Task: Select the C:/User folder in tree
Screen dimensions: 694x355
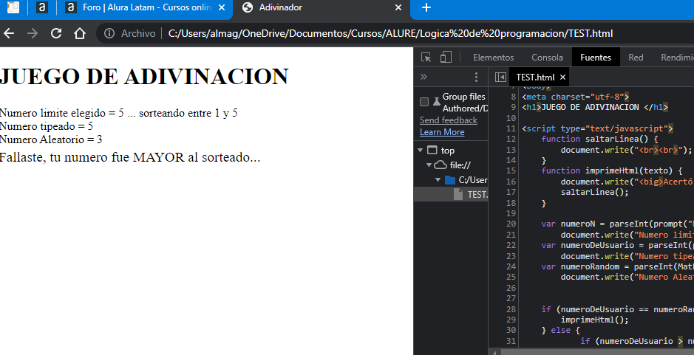Action: 466,180
